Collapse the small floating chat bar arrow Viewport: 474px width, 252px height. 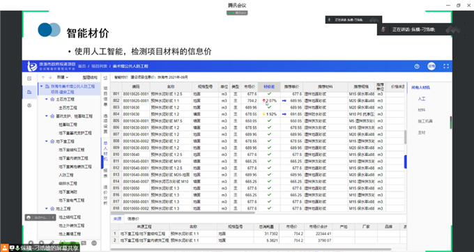(53, 217)
